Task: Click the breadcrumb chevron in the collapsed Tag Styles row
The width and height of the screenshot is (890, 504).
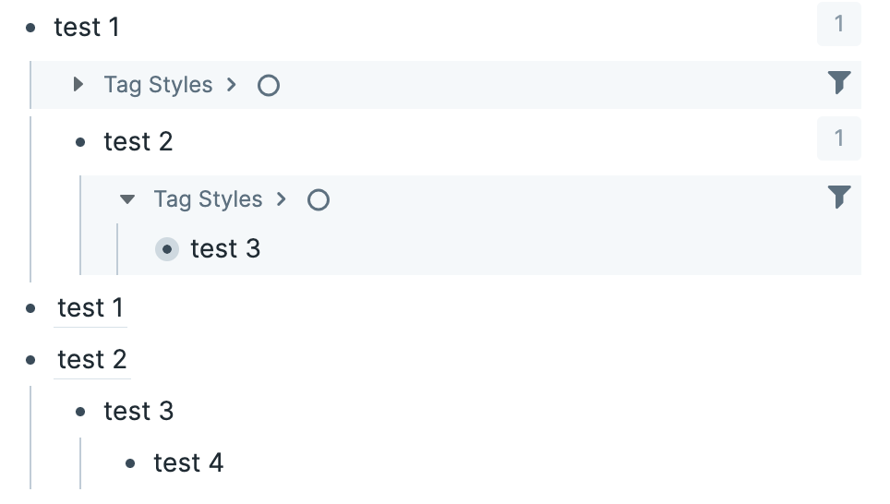Action: click(x=232, y=85)
